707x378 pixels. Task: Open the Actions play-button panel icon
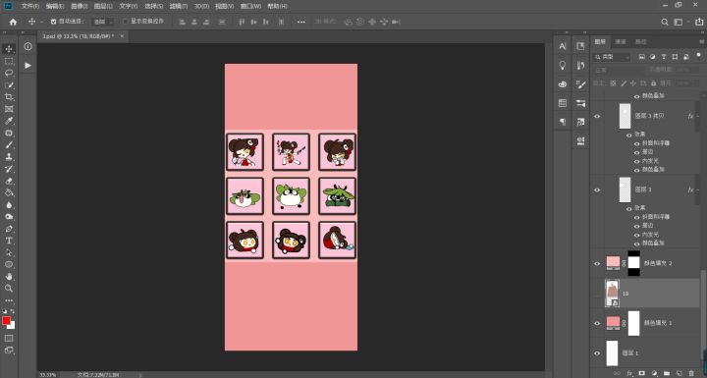[27, 66]
